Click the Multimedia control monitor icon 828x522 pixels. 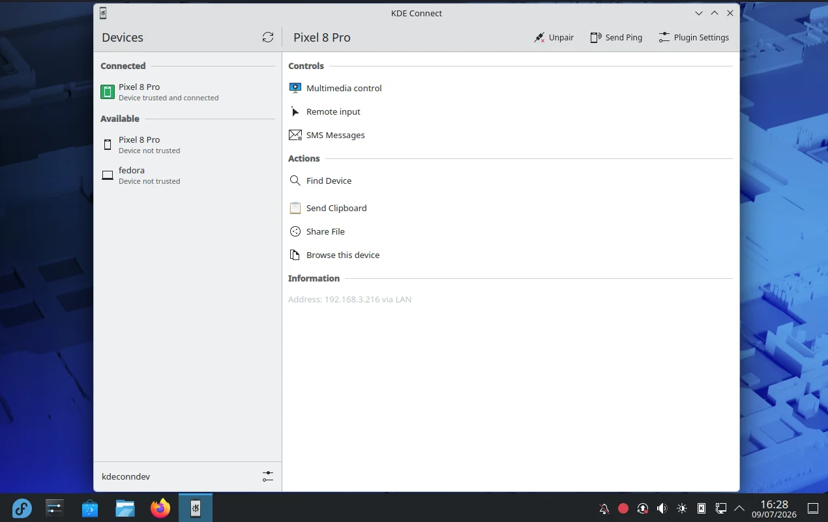click(295, 88)
